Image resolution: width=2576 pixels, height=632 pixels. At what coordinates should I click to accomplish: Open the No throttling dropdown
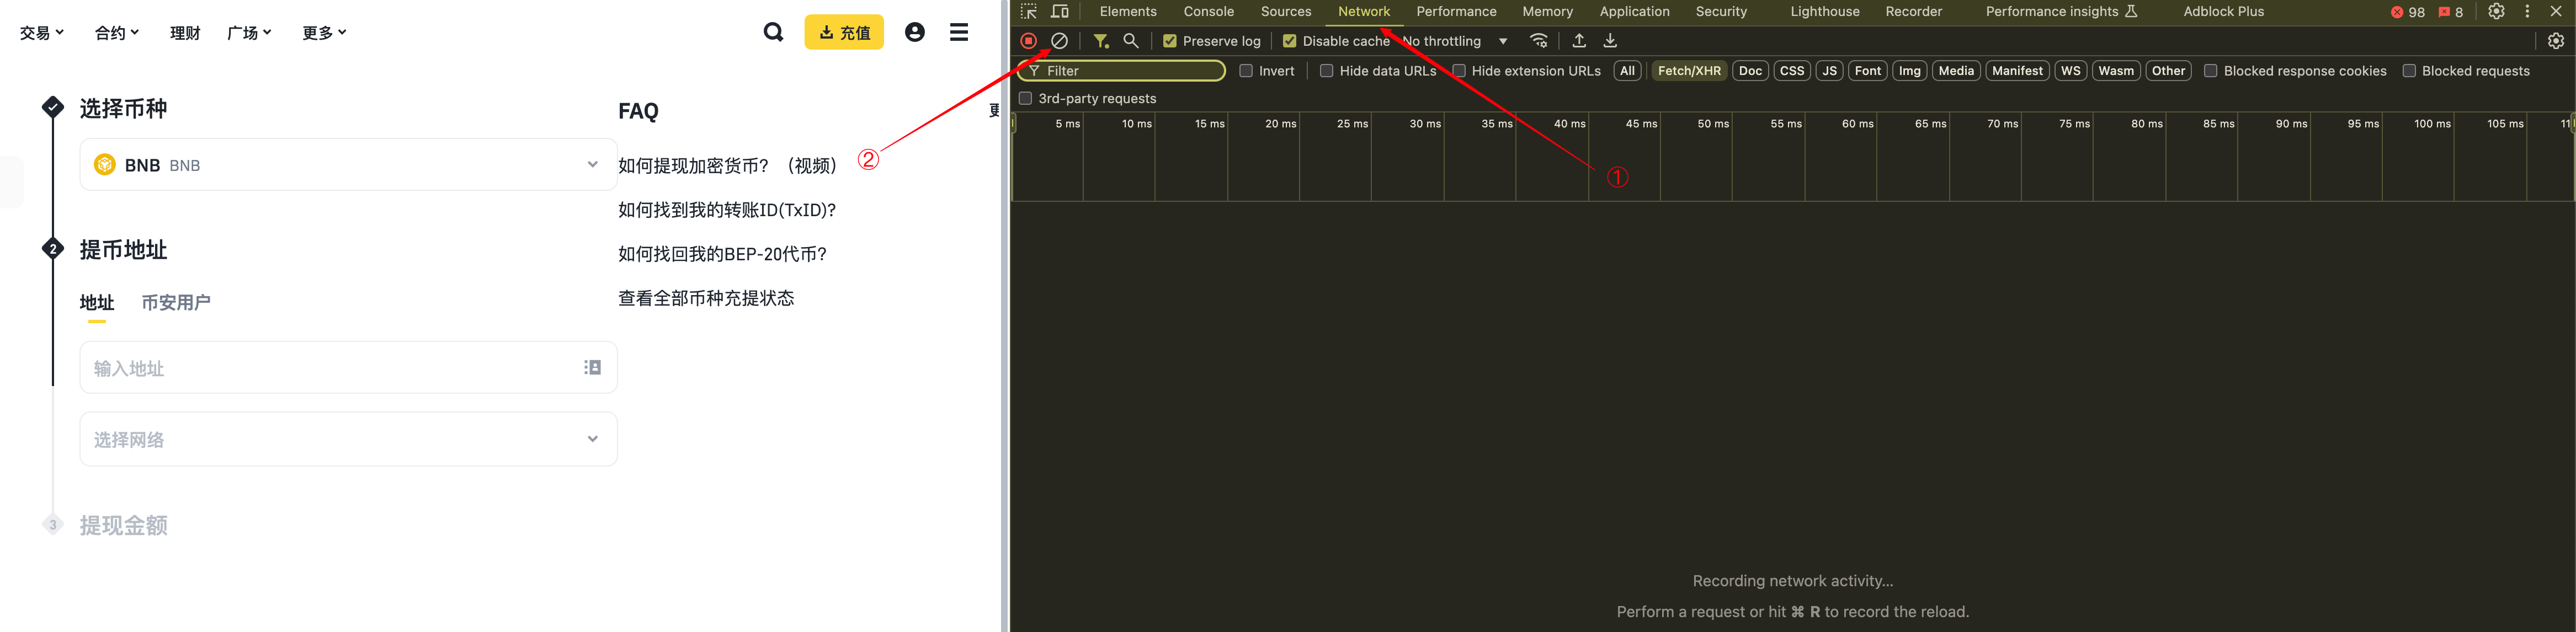[1455, 41]
